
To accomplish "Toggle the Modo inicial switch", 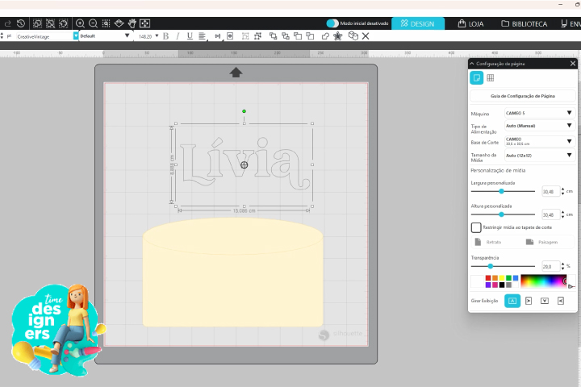I will pyautogui.click(x=332, y=24).
